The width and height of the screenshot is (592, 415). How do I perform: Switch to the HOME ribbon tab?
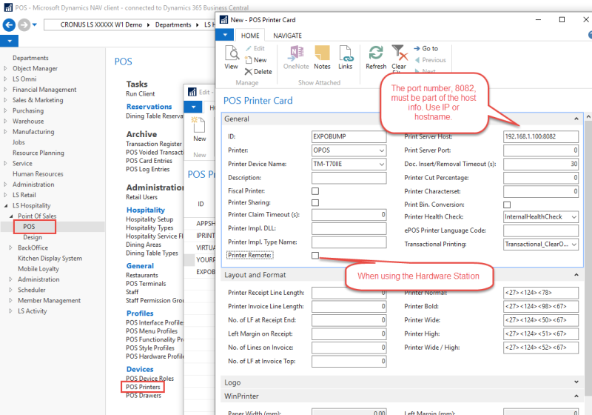coord(250,36)
